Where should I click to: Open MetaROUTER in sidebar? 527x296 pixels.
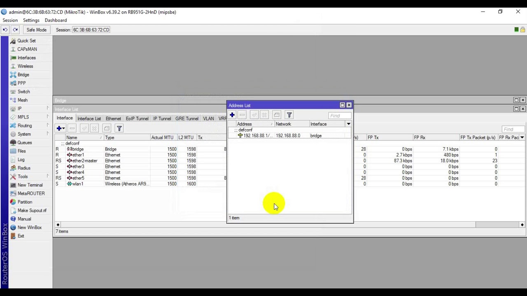click(x=31, y=194)
